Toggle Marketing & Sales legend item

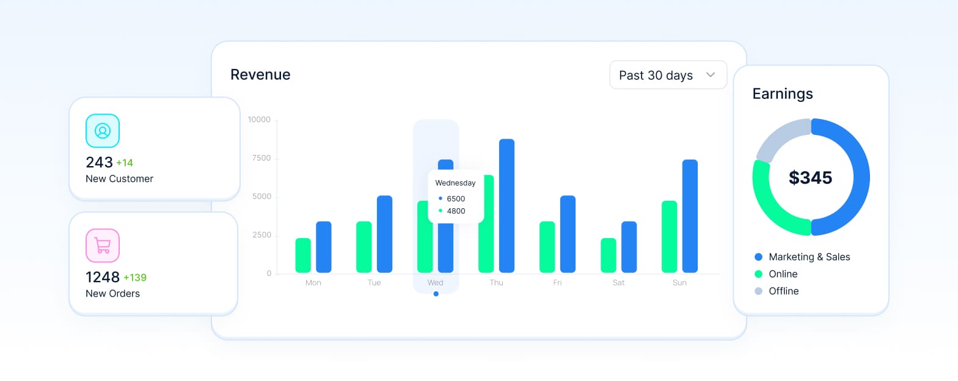pyautogui.click(x=809, y=257)
